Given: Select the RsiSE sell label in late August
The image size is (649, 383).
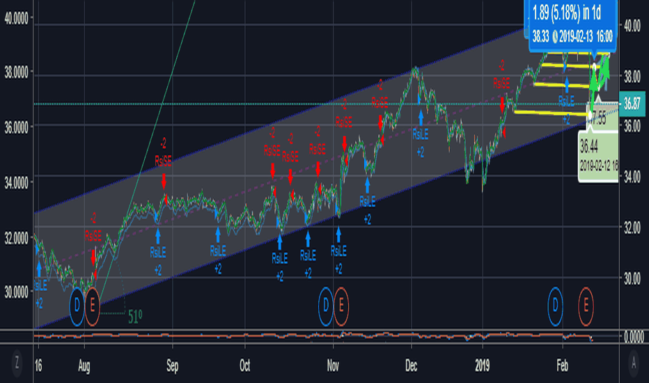Looking at the screenshot, I should 163,161.
